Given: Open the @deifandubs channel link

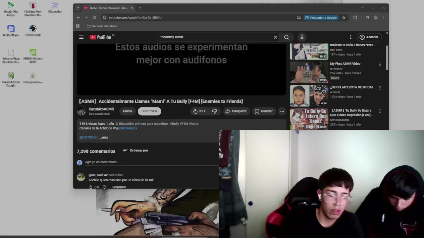Looking at the screenshot, I should [128, 128].
